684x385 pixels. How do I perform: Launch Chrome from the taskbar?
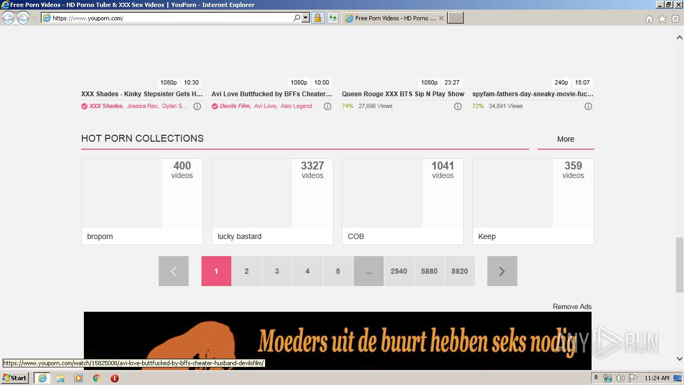point(97,378)
